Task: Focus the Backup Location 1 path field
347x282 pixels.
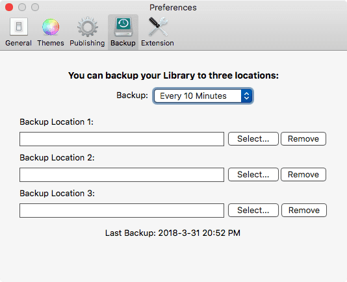Action: point(122,139)
